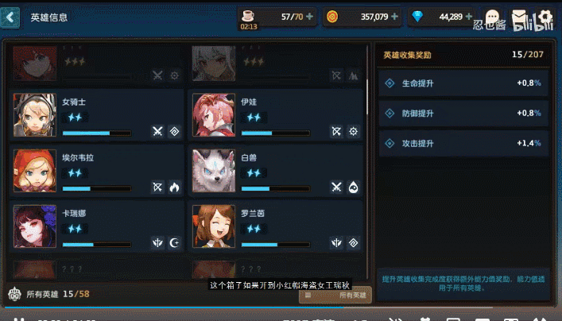Open the settings gear icon
562x321 pixels.
(545, 17)
